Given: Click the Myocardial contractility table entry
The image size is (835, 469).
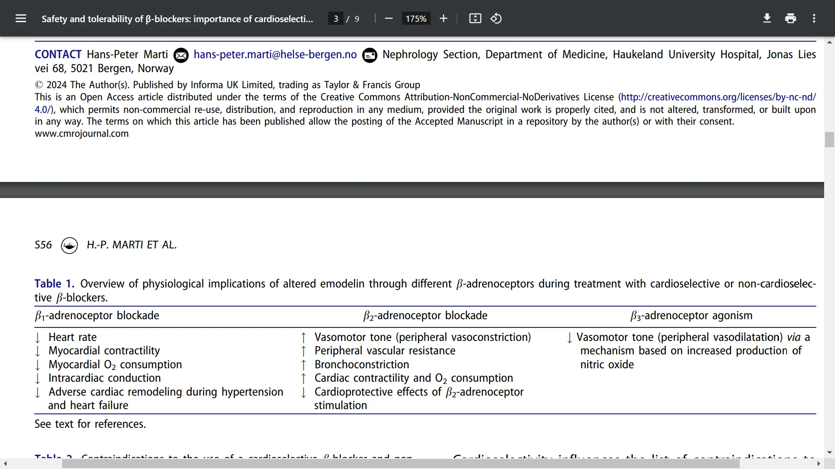Looking at the screenshot, I should click(x=104, y=351).
